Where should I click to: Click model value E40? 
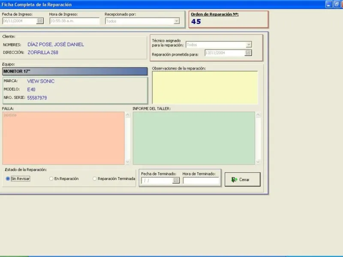[x=31, y=90]
